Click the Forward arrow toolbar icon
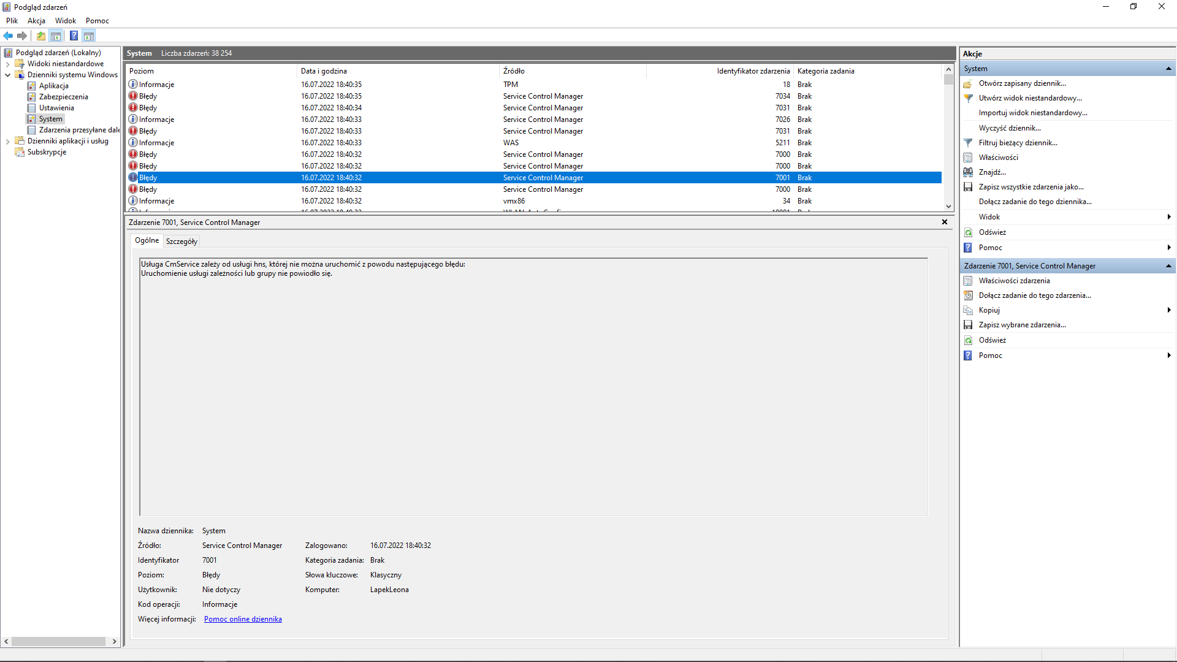The width and height of the screenshot is (1177, 662). [22, 36]
